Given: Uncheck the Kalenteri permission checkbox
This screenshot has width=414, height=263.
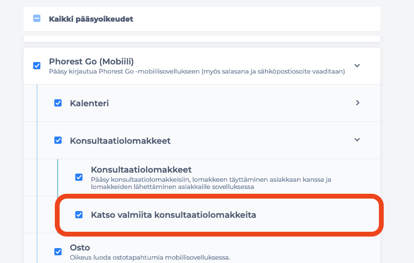Looking at the screenshot, I should 58,103.
